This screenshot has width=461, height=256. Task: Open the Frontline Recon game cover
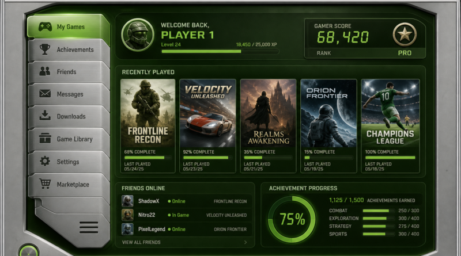[x=148, y=113]
